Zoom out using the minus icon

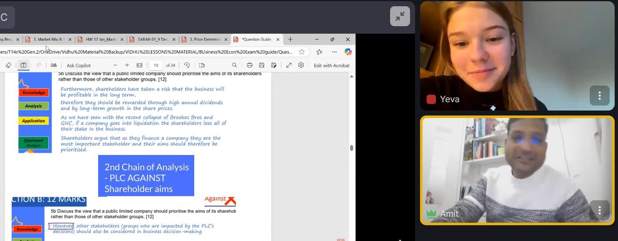(115, 65)
